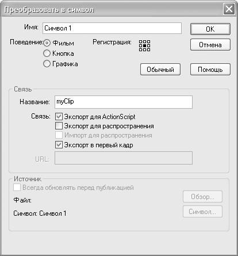Click the OK button
238x256 pixels.
coord(210,29)
